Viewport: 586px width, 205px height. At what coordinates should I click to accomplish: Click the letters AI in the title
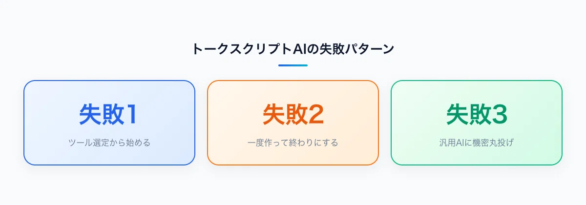pyautogui.click(x=298, y=49)
